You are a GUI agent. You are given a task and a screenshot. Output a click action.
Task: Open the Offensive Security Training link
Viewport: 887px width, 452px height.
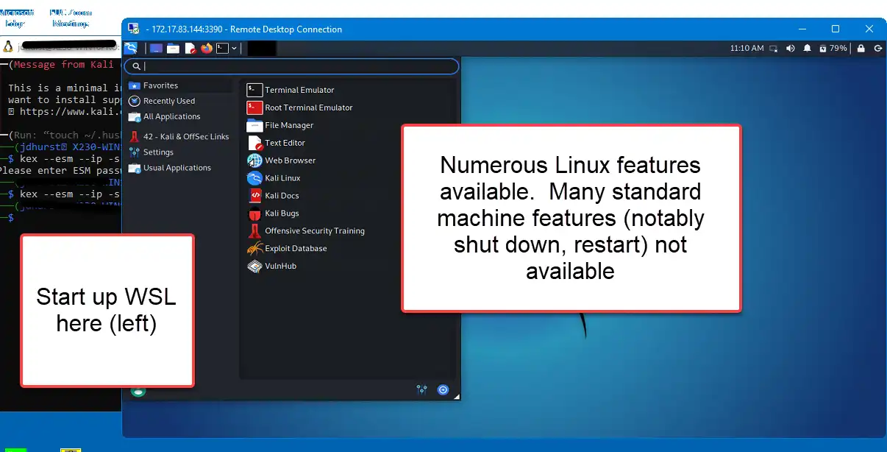[313, 230]
